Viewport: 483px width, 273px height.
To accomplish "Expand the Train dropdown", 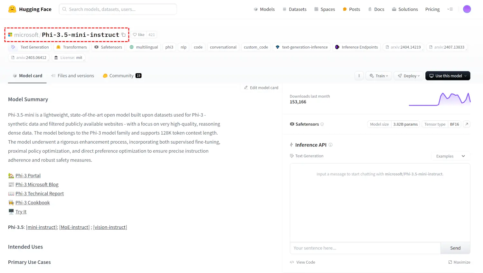I will point(379,76).
